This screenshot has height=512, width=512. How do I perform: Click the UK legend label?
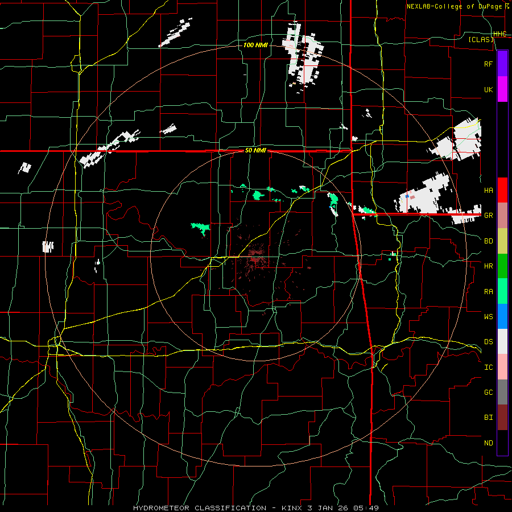(x=488, y=90)
